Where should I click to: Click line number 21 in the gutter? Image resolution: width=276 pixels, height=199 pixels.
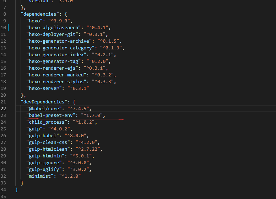4,102
